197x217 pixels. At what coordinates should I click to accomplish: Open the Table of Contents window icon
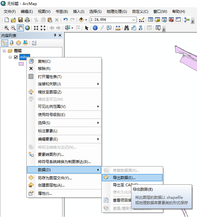[x=151, y=19]
